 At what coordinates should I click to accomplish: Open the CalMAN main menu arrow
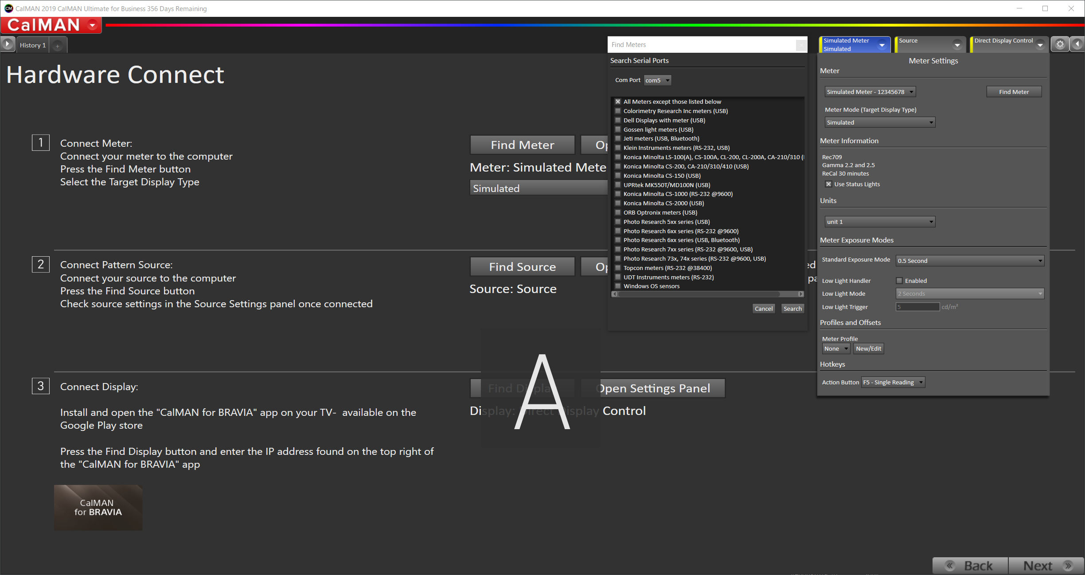(92, 25)
